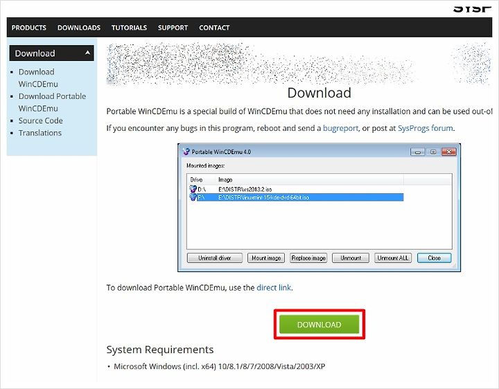Minimize the Portable WinCDEmu 4.0 window
The width and height of the screenshot is (499, 389).
point(417,152)
